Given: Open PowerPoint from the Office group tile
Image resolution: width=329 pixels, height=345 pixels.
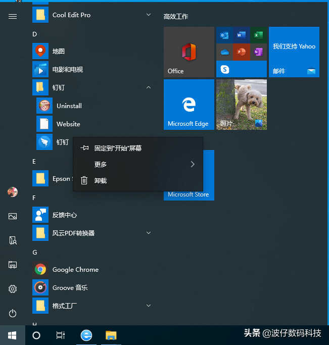Looking at the screenshot, I should pos(242,52).
